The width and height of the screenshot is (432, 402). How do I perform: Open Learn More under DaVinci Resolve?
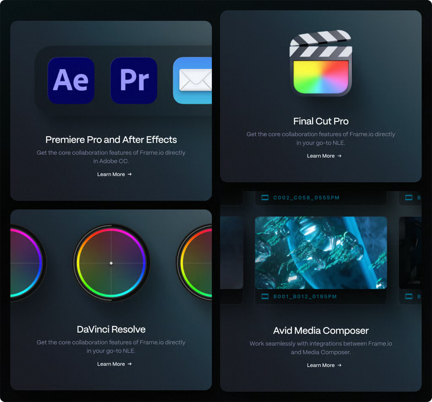point(111,364)
